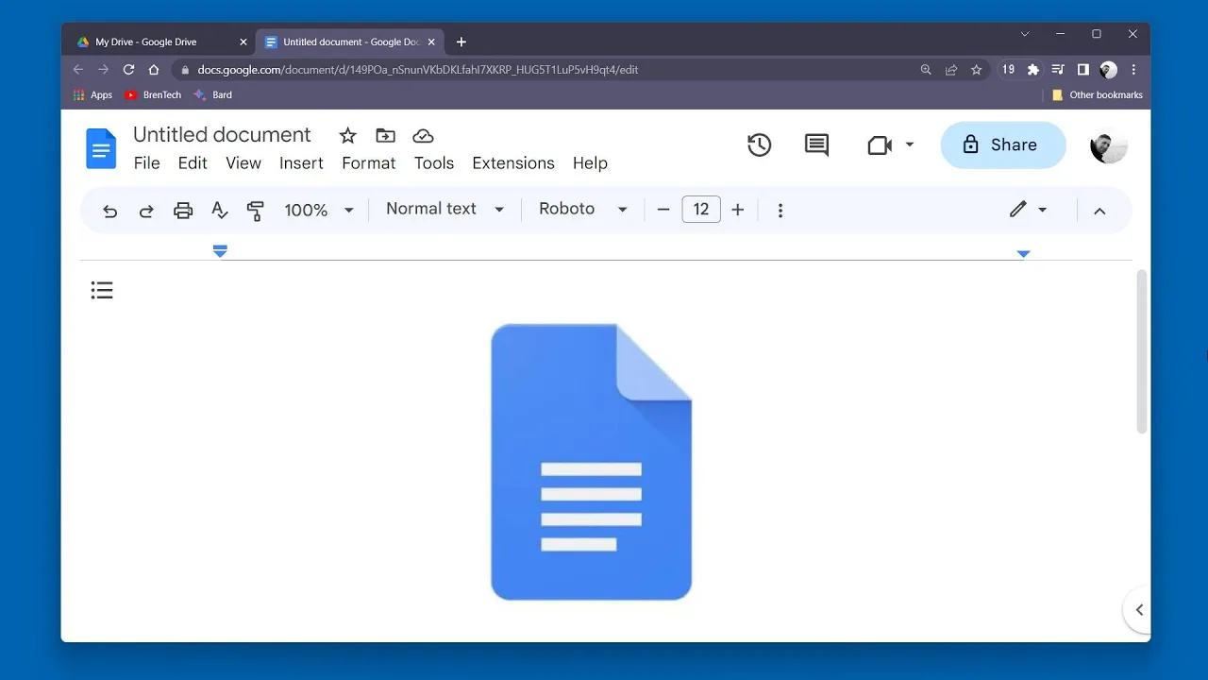The width and height of the screenshot is (1208, 680).
Task: Redo the last action
Action: coord(146,211)
